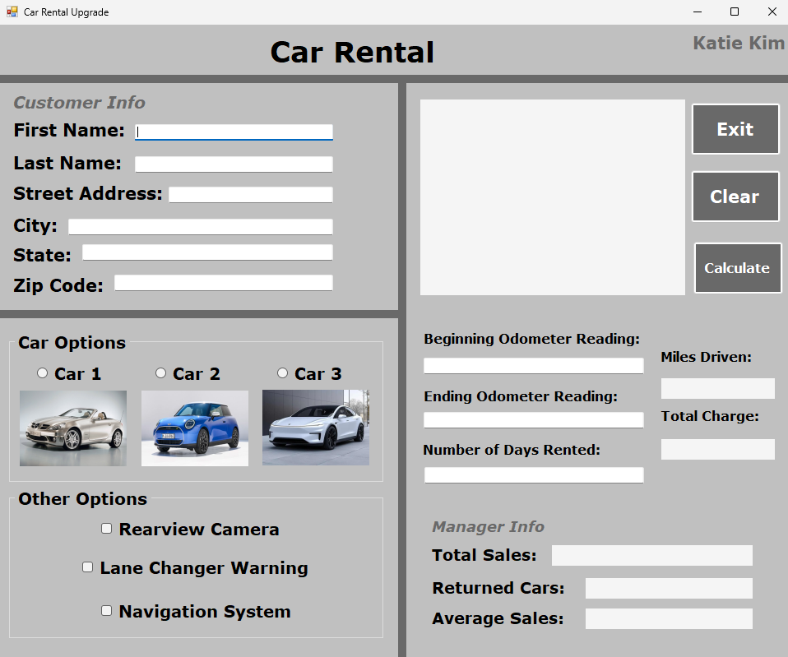Check the Navigation System box

pyautogui.click(x=107, y=611)
